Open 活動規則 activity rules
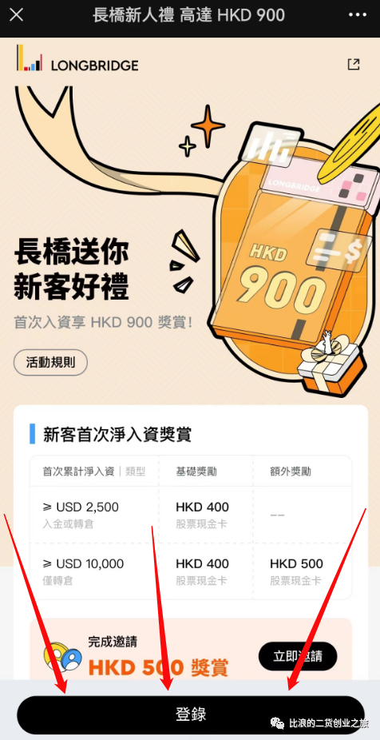 point(50,363)
